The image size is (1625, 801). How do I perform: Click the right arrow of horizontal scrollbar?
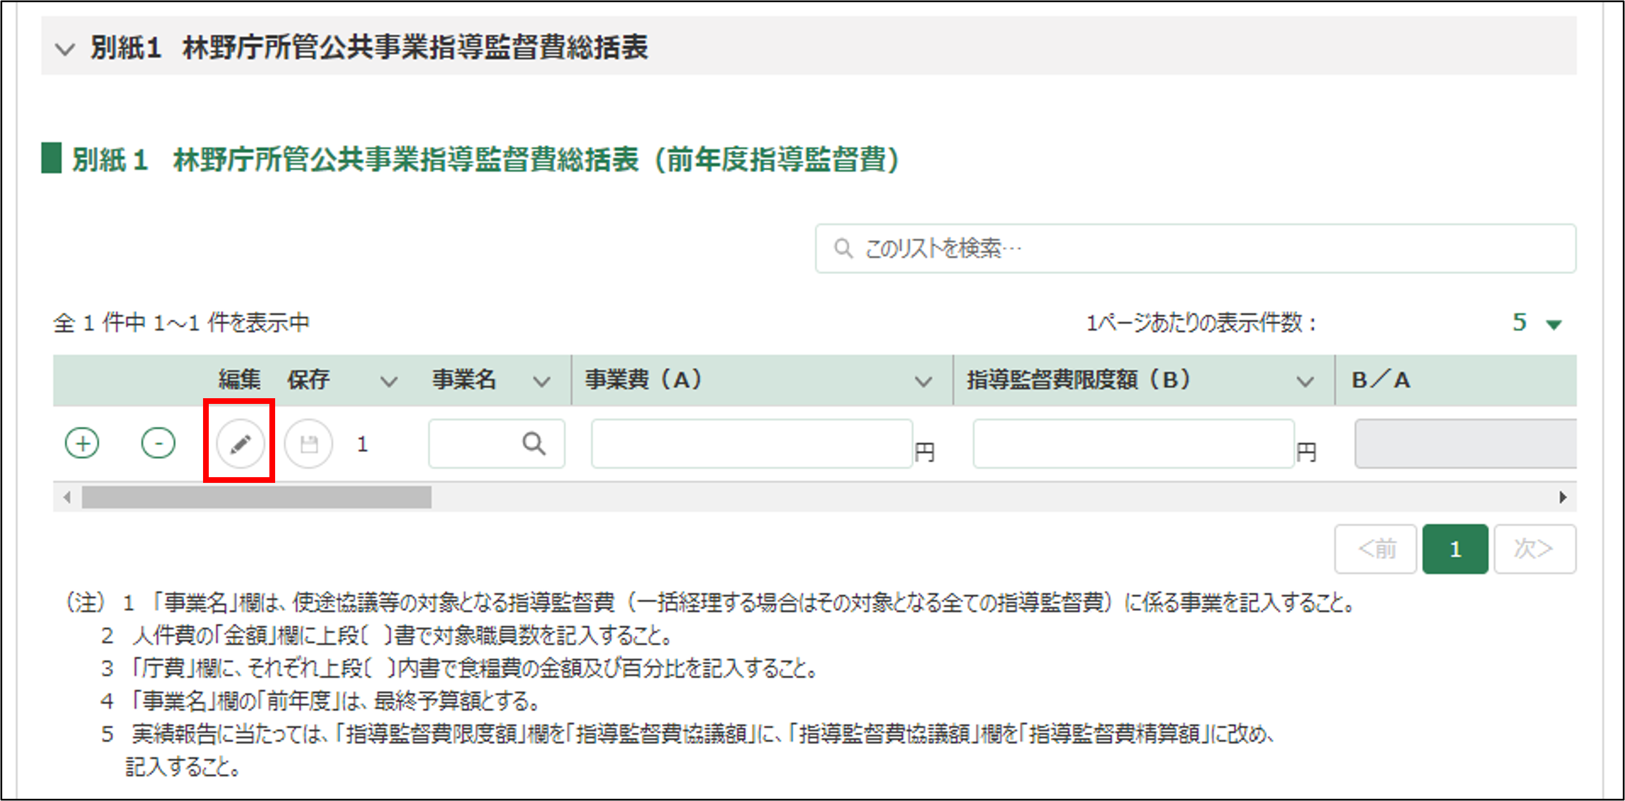click(1563, 497)
